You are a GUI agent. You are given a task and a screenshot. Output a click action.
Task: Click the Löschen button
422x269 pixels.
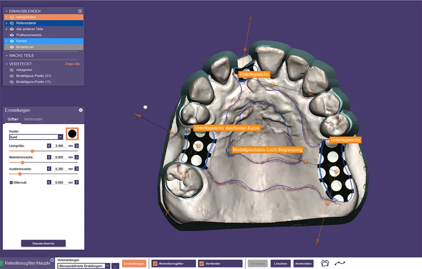(x=280, y=264)
